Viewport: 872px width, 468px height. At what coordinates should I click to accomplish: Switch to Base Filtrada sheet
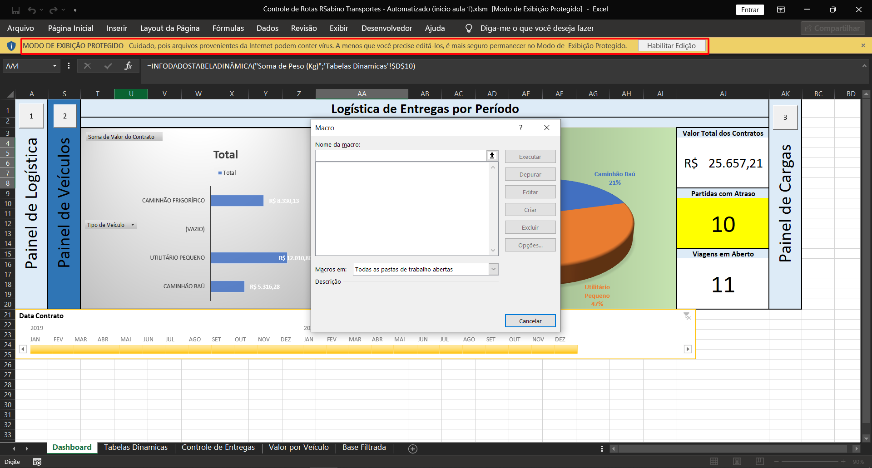[x=364, y=448]
